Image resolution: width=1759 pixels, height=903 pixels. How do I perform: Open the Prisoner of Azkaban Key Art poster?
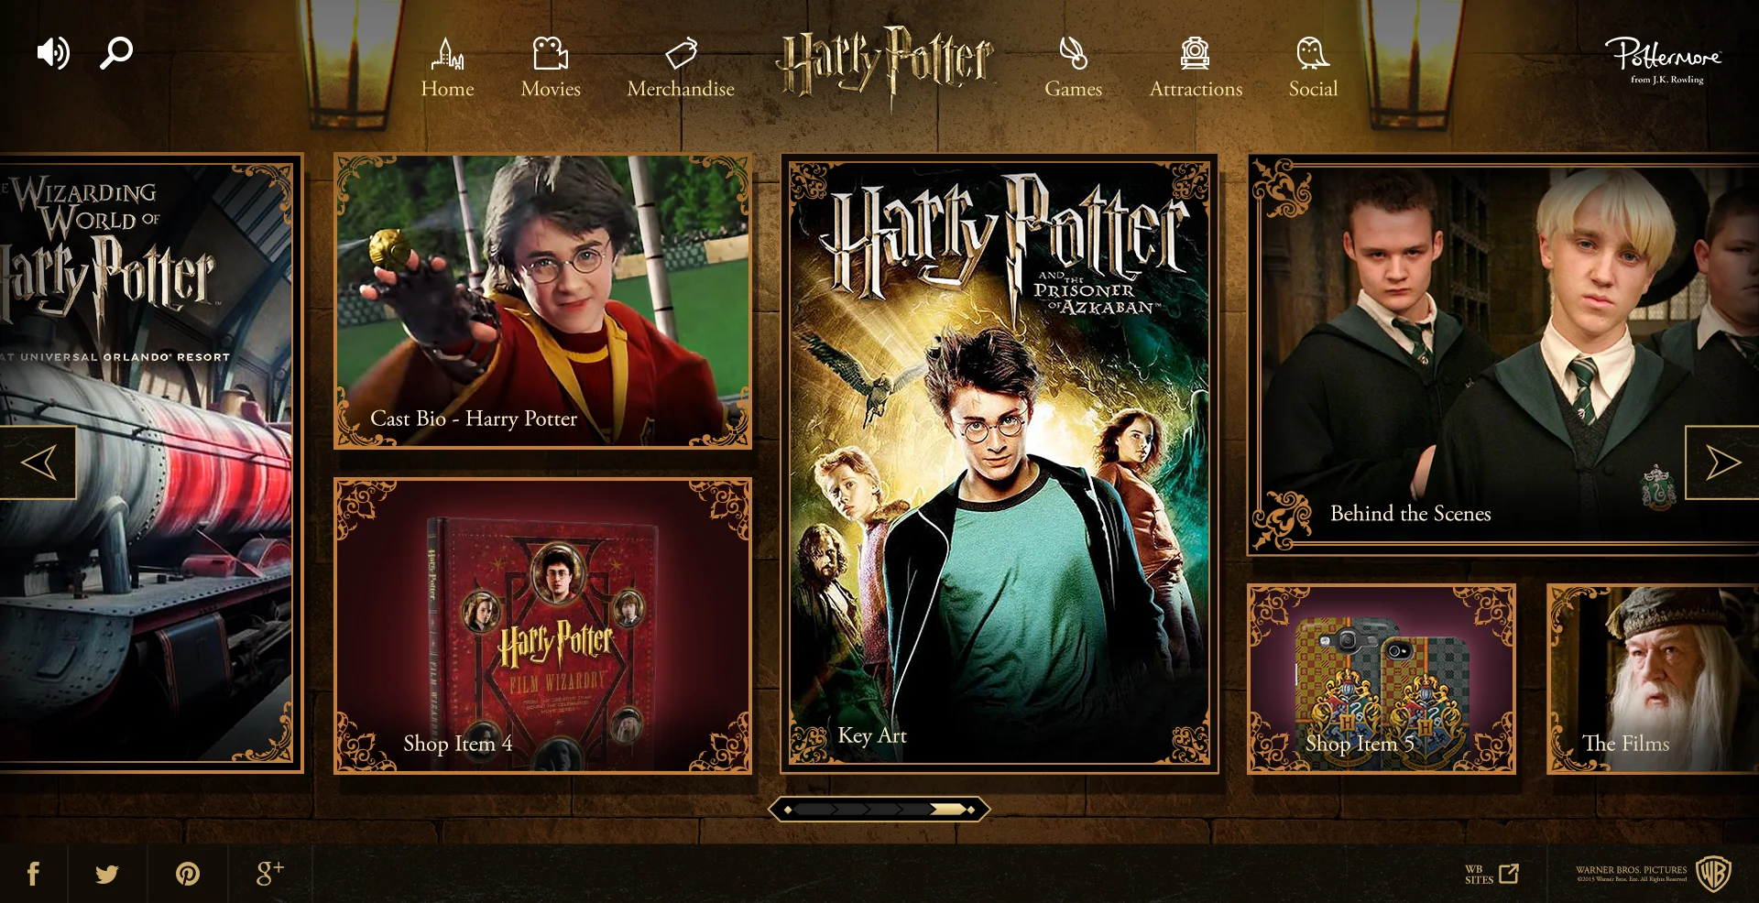(x=1000, y=463)
